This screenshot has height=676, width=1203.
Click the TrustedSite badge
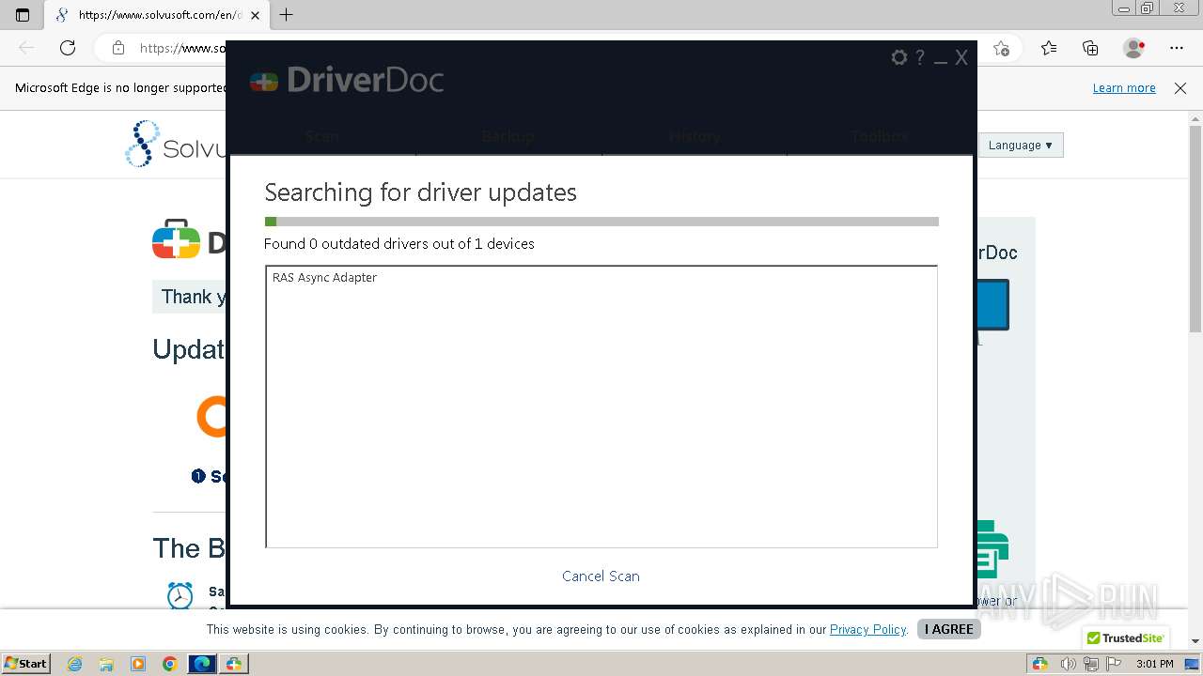tap(1125, 638)
